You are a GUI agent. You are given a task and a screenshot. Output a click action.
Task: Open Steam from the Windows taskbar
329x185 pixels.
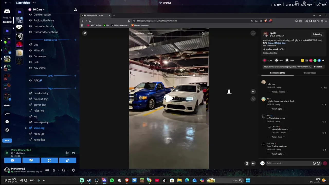tap(89, 180)
